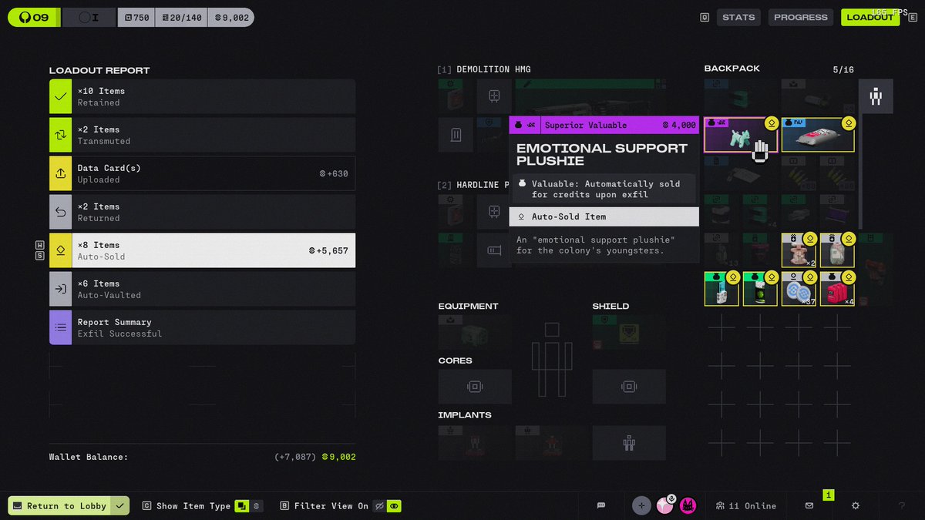Click the right Cores slot below Shield
Viewport: 925px width, 520px height.
629,387
